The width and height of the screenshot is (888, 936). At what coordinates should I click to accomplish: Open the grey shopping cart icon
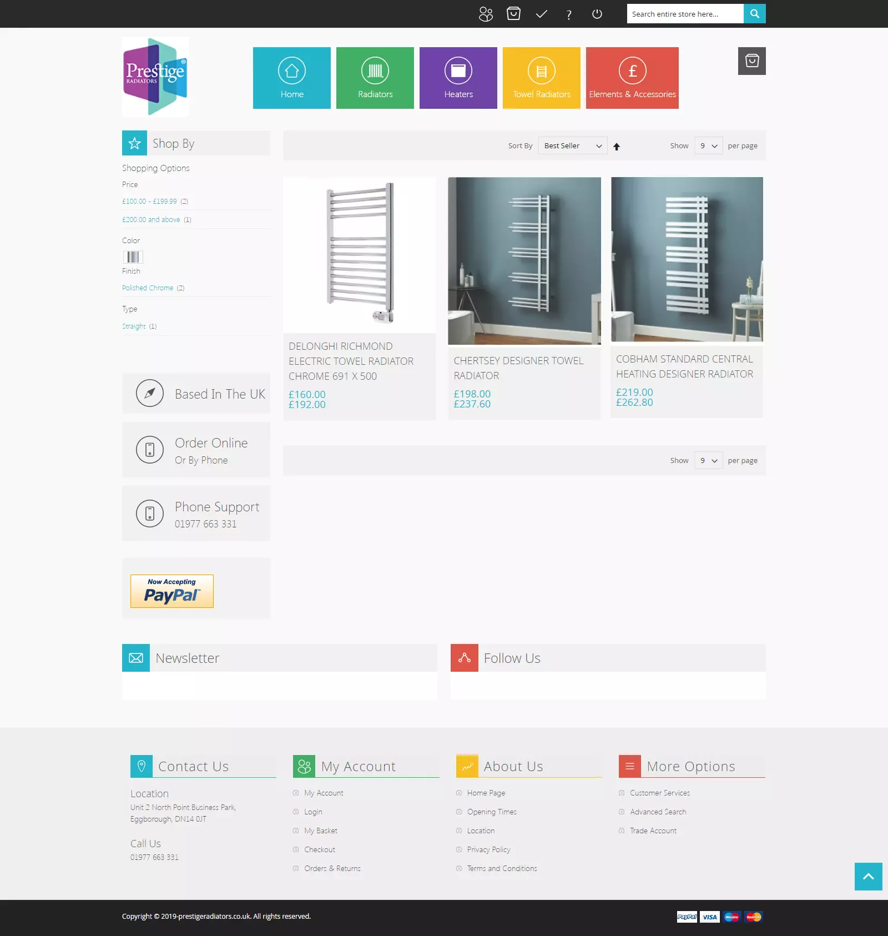(x=751, y=61)
